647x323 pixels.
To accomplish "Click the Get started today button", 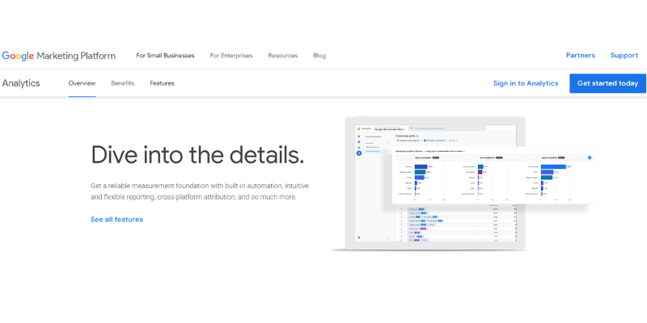I will (x=607, y=83).
